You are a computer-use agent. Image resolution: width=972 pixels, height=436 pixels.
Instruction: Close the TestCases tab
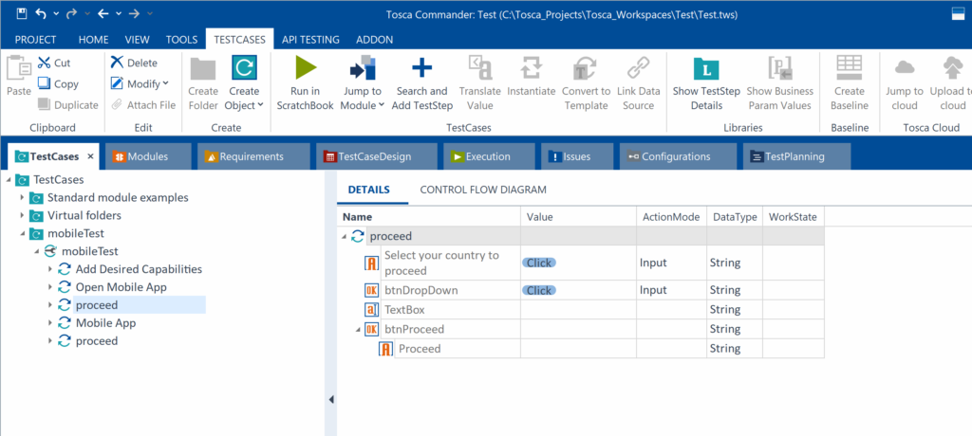(x=90, y=157)
